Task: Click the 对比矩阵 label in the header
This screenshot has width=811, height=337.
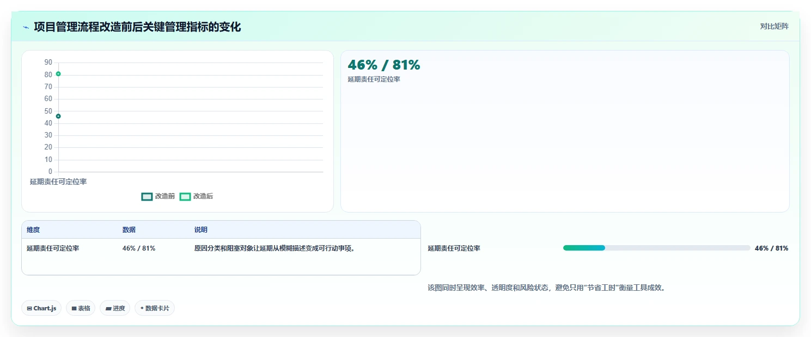Action: point(774,26)
